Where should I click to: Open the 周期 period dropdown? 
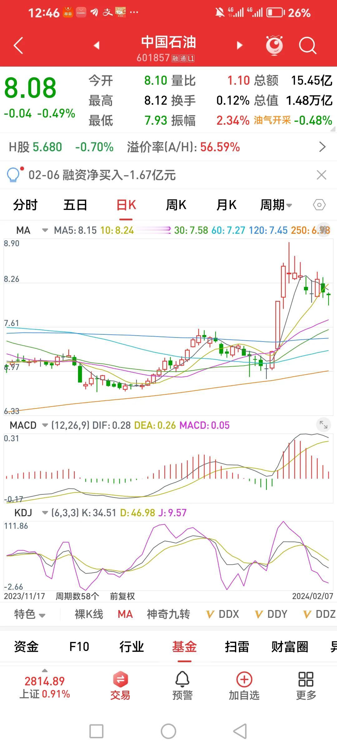pos(276,205)
